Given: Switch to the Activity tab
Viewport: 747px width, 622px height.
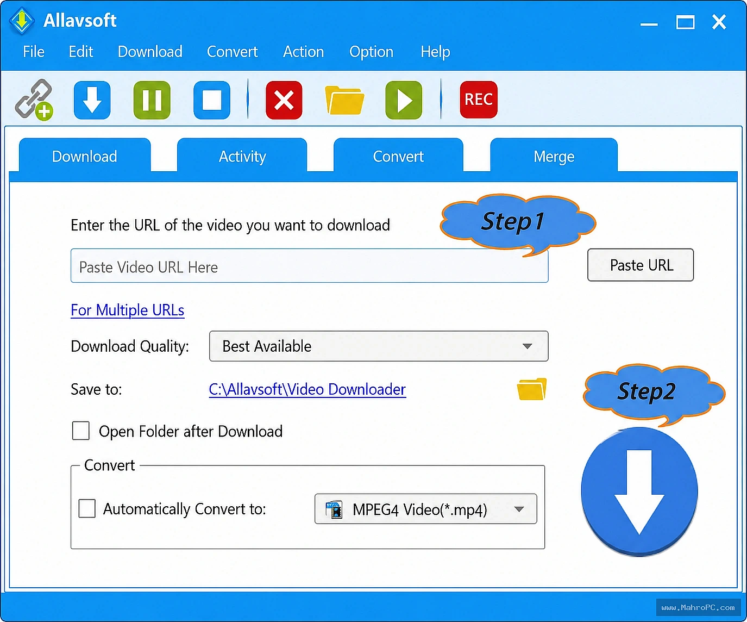Looking at the screenshot, I should pos(242,156).
